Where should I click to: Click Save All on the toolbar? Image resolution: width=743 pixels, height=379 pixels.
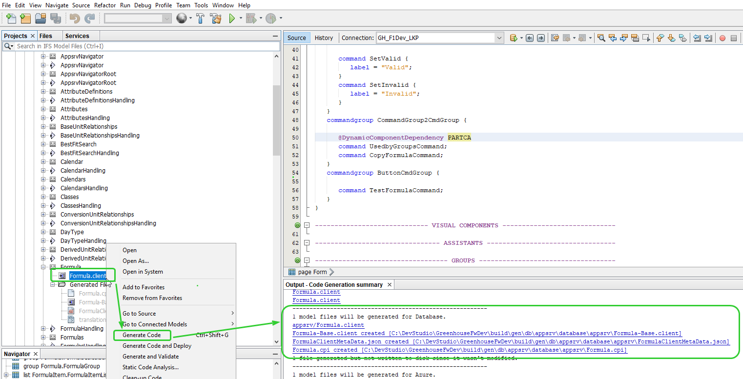pyautogui.click(x=56, y=18)
